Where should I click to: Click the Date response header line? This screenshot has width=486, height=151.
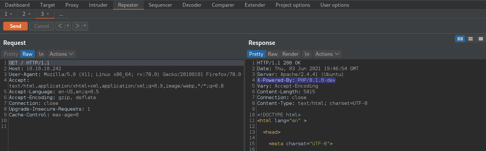tap(308, 69)
